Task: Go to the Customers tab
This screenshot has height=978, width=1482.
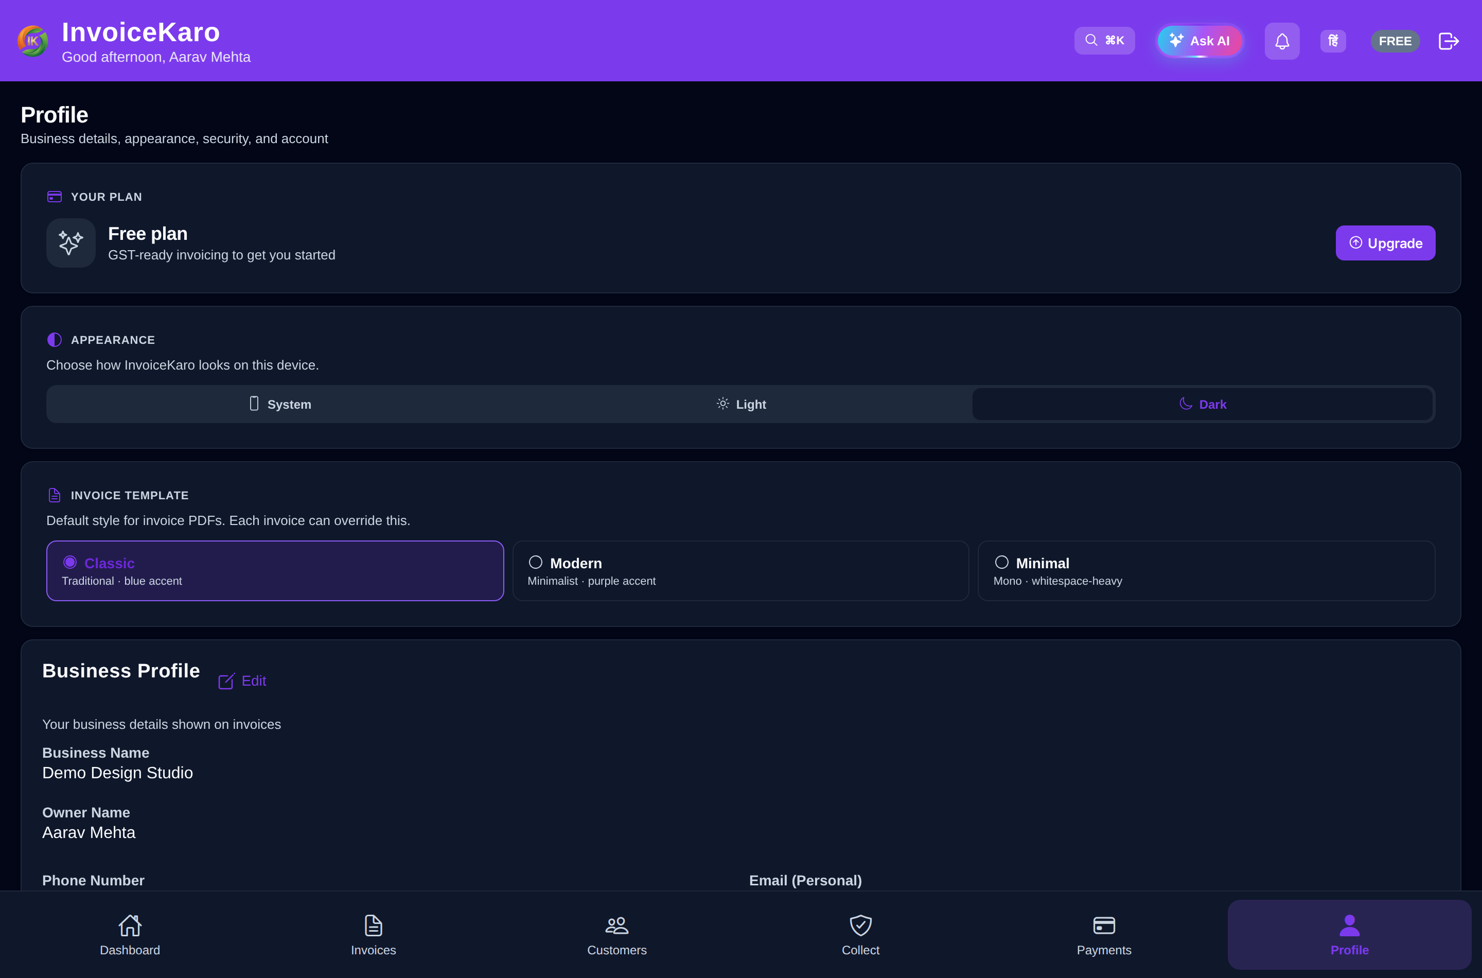Action: coord(616,934)
